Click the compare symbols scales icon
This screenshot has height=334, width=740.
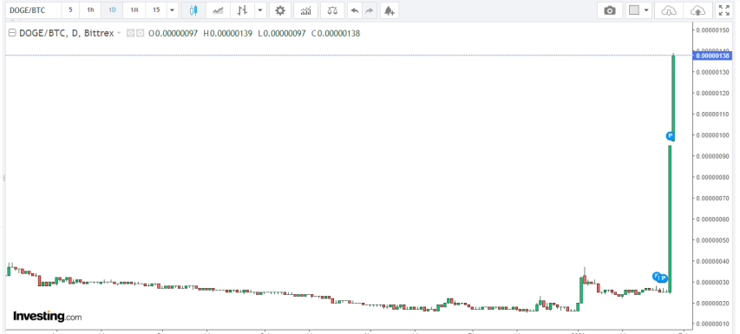332,10
